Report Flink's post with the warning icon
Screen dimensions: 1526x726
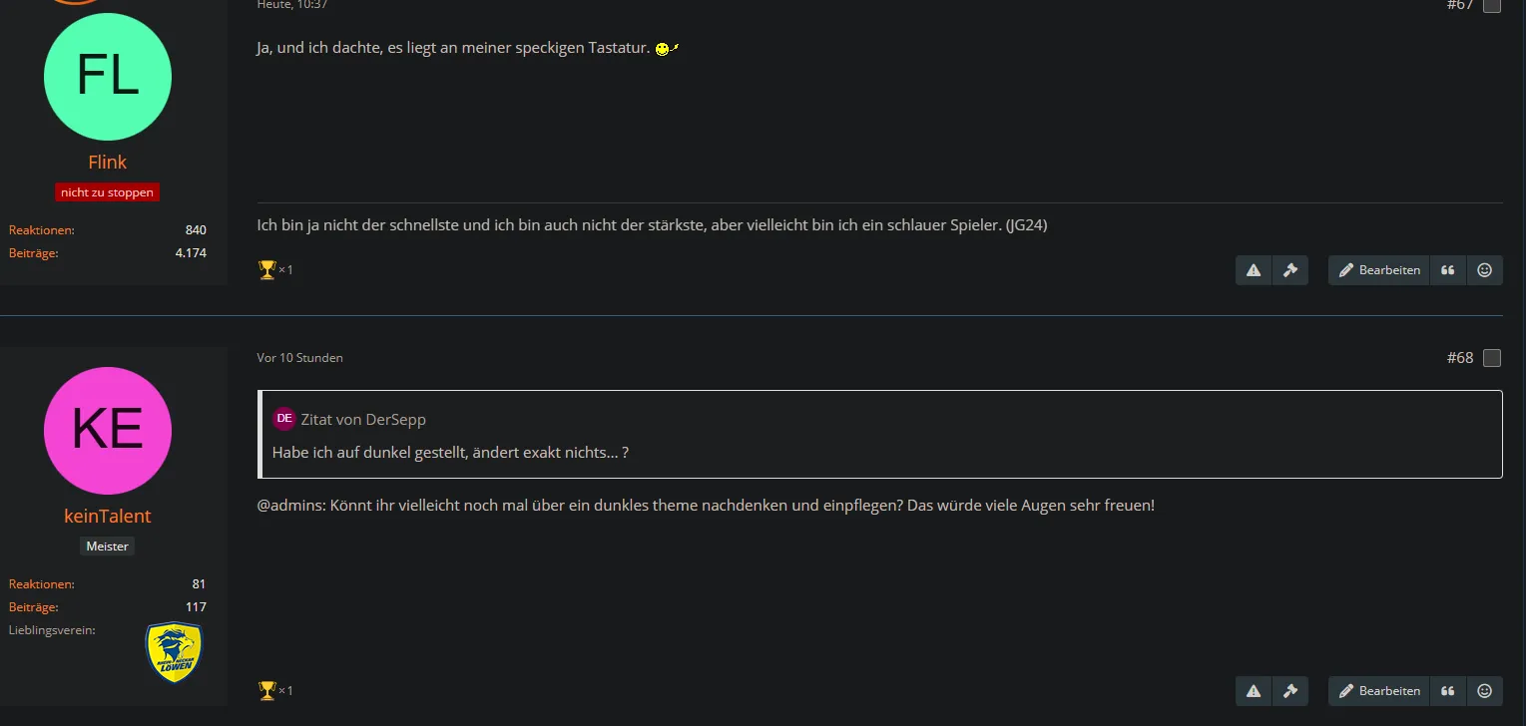[x=1254, y=270]
